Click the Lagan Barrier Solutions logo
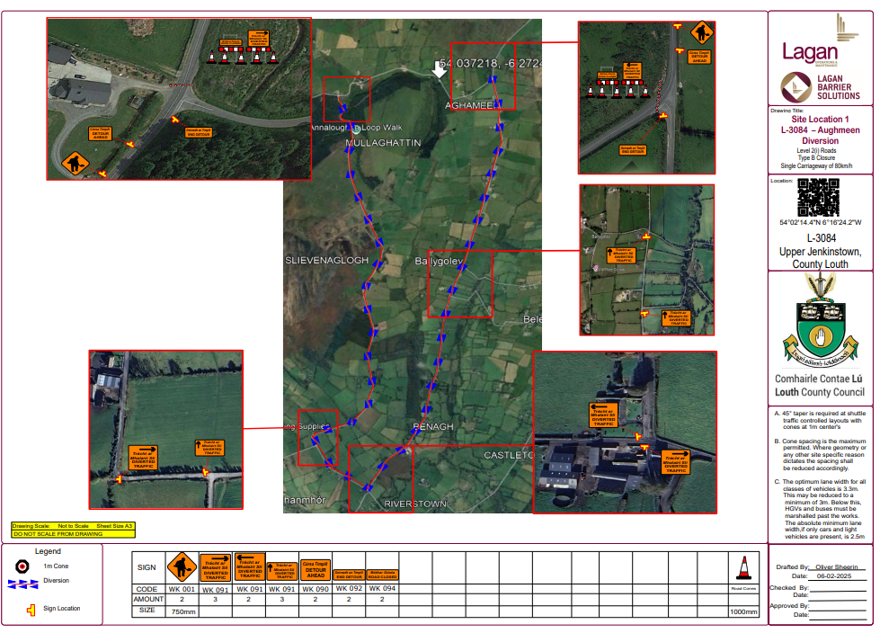The height and width of the screenshot is (642, 880). coord(804,88)
